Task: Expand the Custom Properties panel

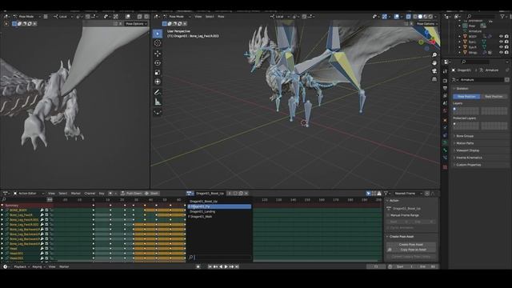Action: click(468, 165)
